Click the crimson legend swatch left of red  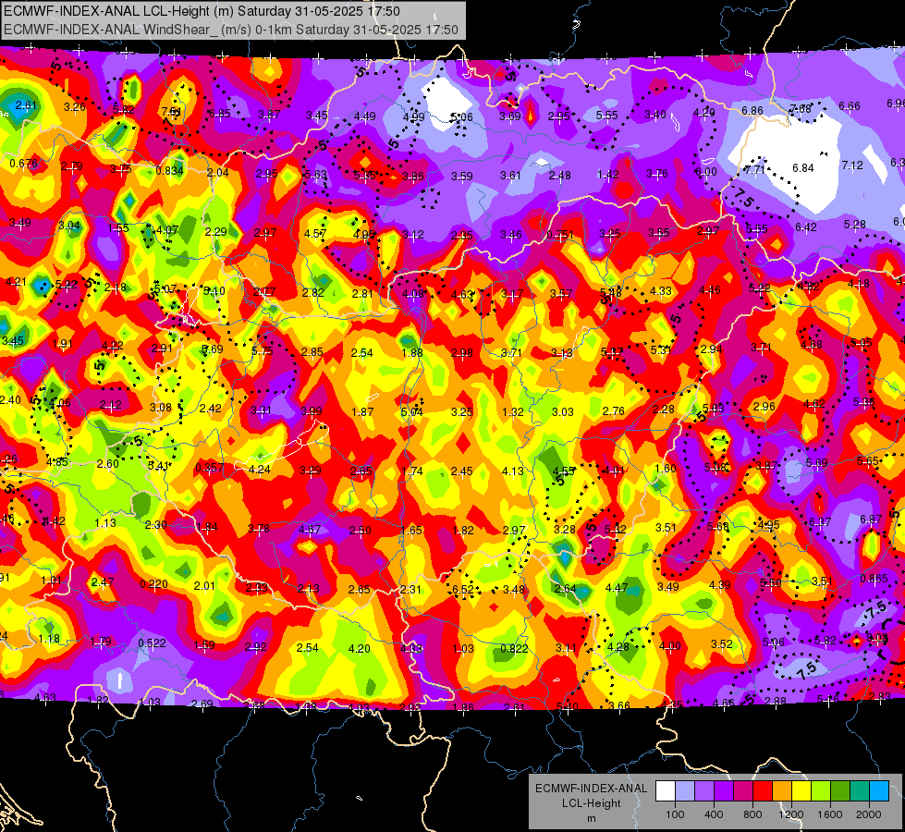coord(743,791)
